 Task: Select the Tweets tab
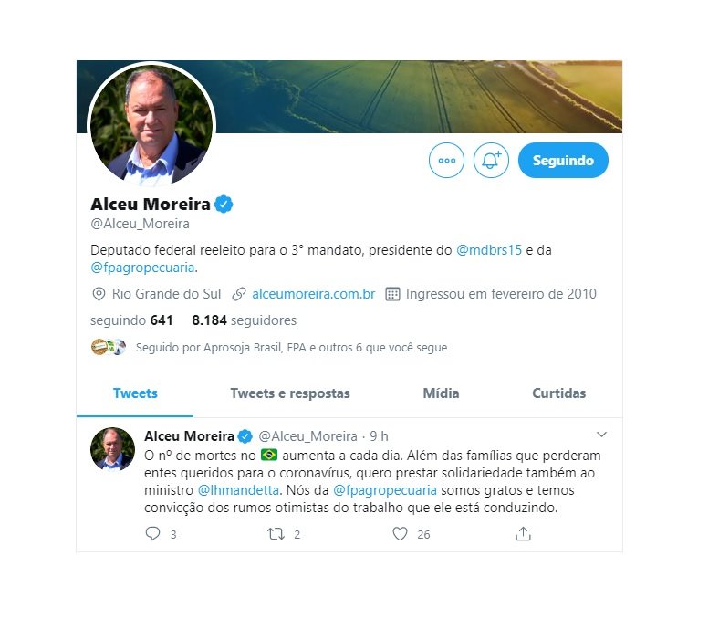point(135,393)
